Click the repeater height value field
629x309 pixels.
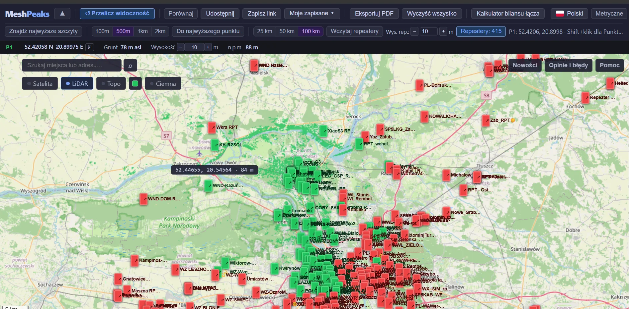point(429,31)
